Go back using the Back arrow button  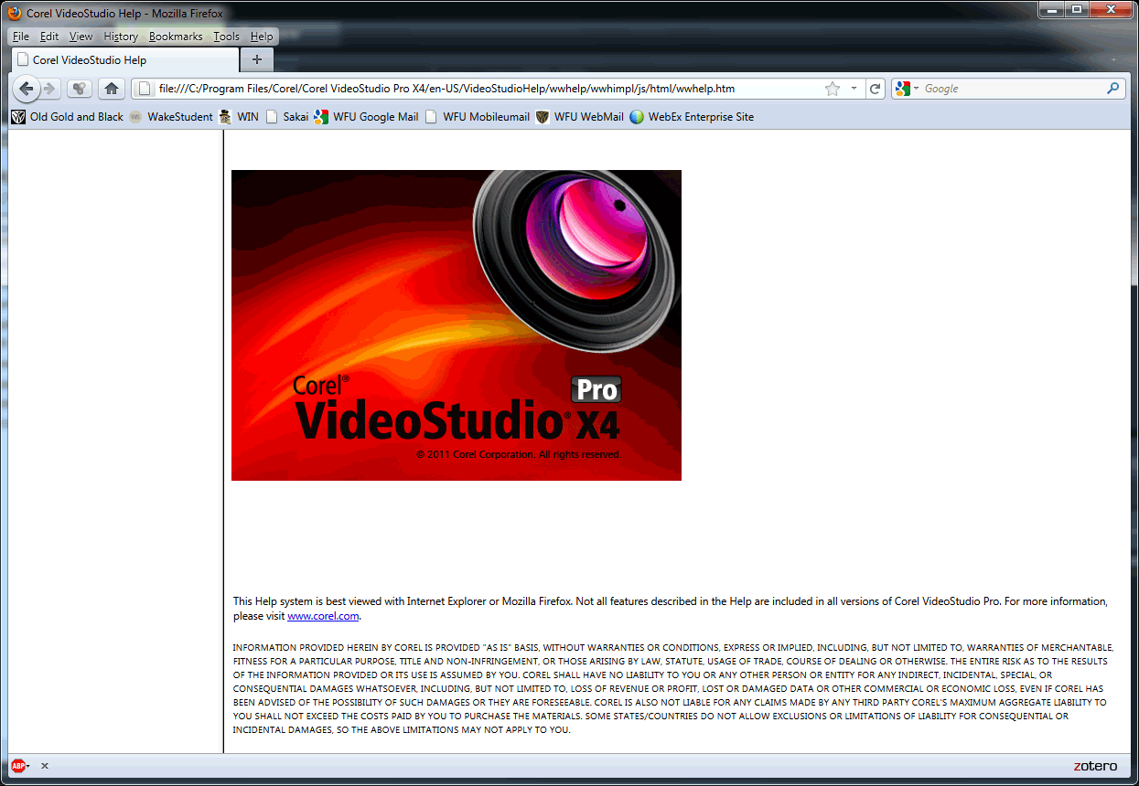[x=27, y=89]
